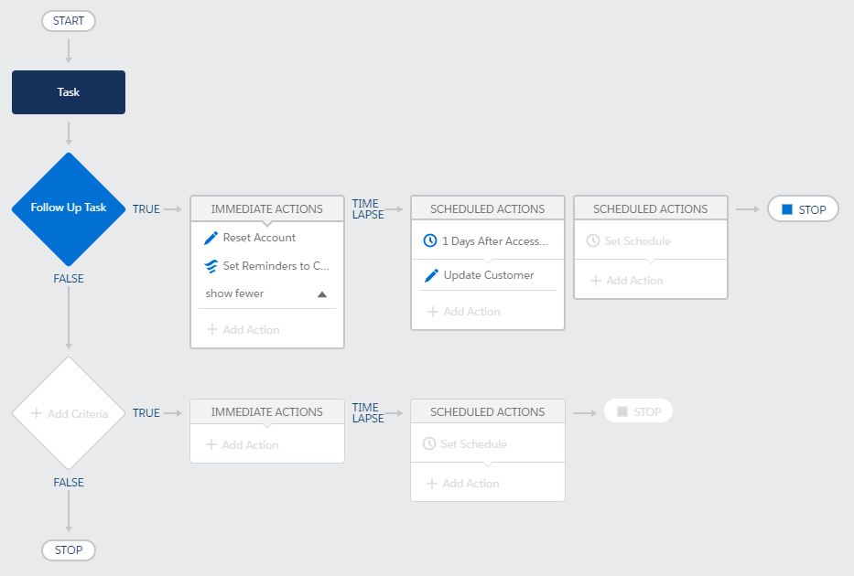Click the grey square icon in disabled STOP
Viewport: 854px width, 576px height.
pos(622,411)
